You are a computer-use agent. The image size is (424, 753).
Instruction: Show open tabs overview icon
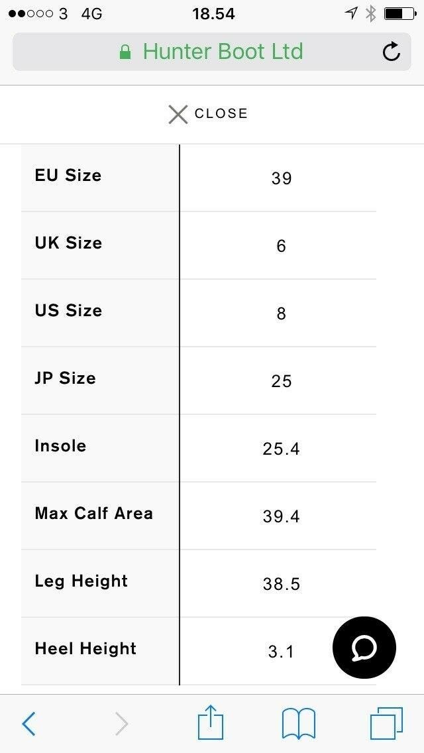386,723
